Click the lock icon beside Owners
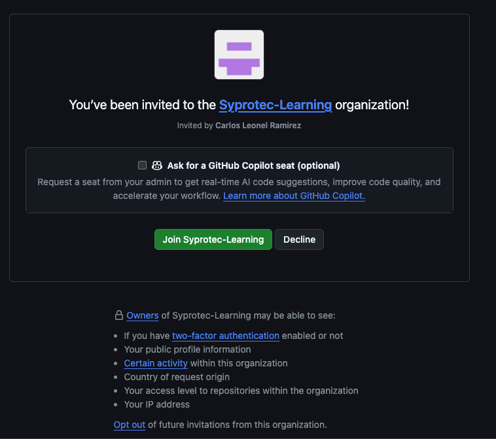 pos(119,315)
